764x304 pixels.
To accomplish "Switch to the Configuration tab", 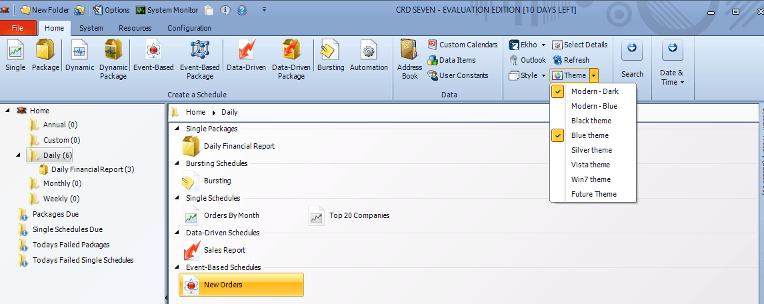I will click(x=189, y=28).
